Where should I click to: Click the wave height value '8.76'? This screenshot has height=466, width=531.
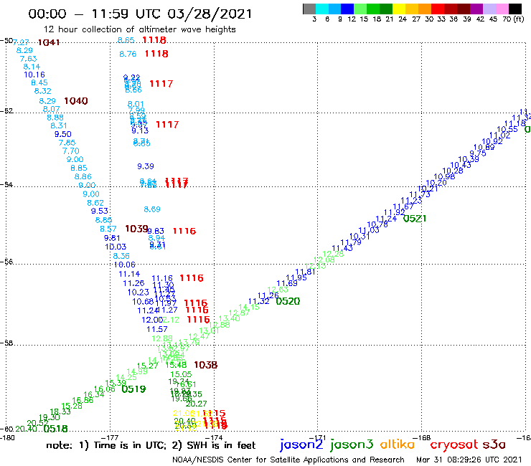128,54
